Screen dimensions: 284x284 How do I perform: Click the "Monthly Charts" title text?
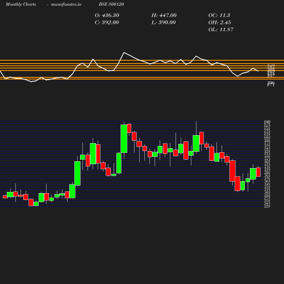point(20,5)
